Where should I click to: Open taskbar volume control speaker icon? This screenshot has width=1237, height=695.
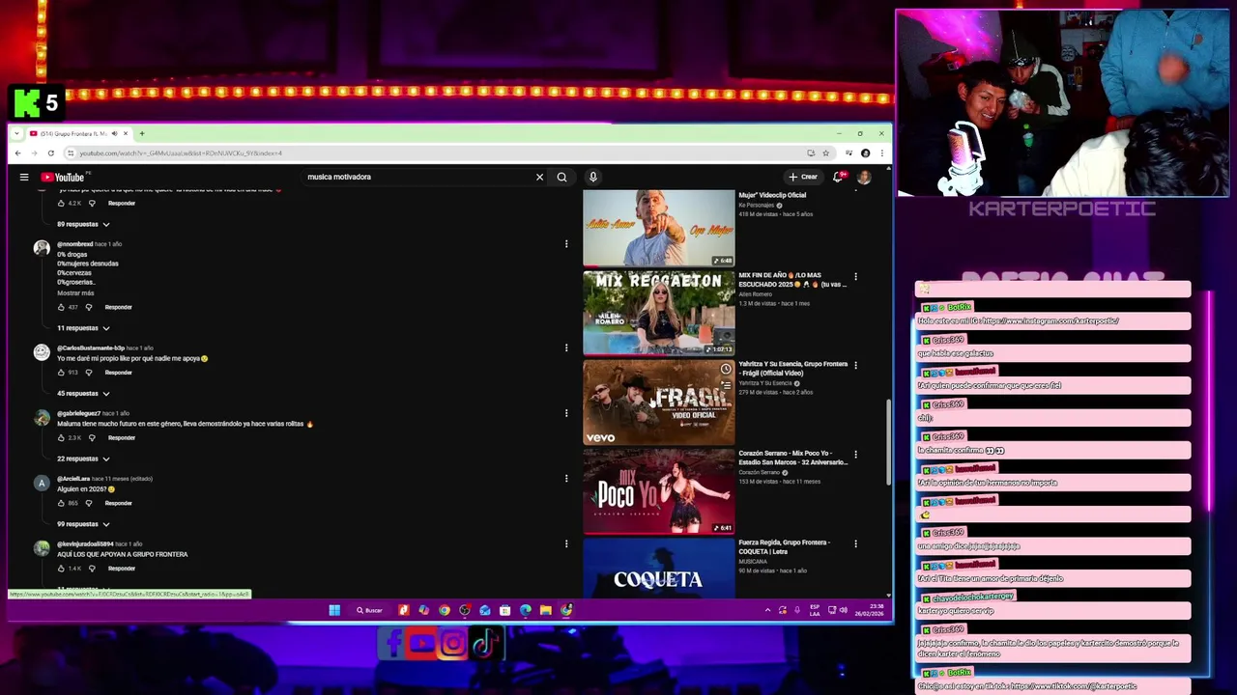[x=843, y=610]
